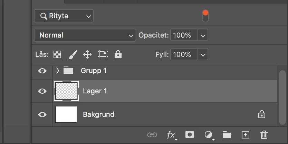The image size is (288, 144).
Task: Create a new layer plus icon
Action: pyautogui.click(x=245, y=135)
